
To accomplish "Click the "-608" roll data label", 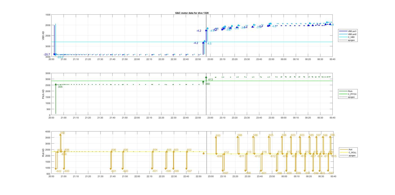I will [x=219, y=156].
